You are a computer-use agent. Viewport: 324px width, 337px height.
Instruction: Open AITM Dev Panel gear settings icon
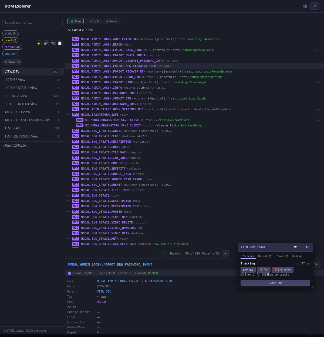pyautogui.click(x=307, y=247)
